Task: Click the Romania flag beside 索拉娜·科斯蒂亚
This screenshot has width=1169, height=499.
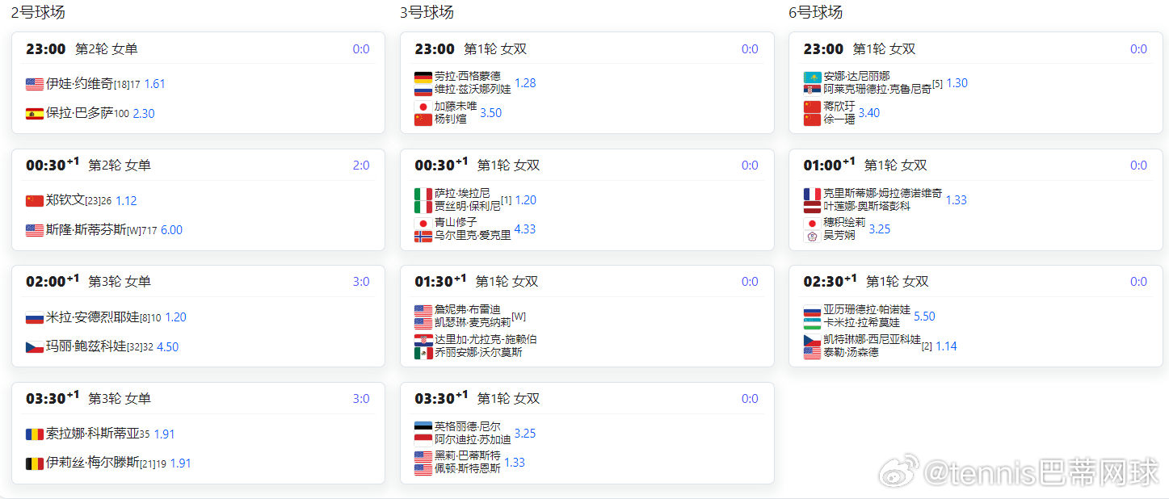Action: pyautogui.click(x=35, y=434)
